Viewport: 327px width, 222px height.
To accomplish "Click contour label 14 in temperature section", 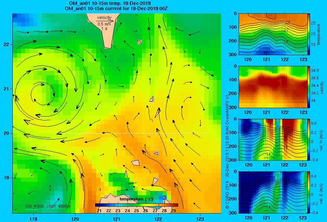I will tap(268, 49).
